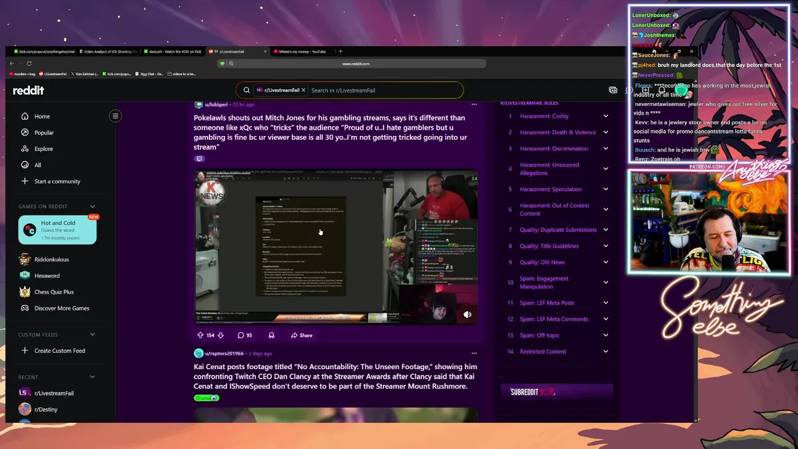Switch to dariusirl Watch the VOD on Kick tab

click(x=173, y=52)
